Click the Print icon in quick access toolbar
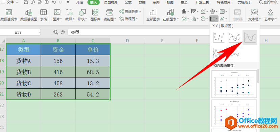Viewport: 280px width, 132px height. tap(40, 2)
